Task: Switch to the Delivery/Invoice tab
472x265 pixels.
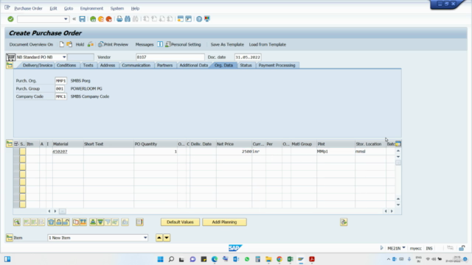Action: (x=38, y=66)
